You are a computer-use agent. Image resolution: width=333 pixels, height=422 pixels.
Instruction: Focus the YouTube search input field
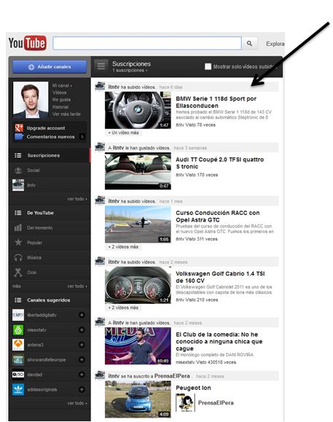(x=147, y=43)
